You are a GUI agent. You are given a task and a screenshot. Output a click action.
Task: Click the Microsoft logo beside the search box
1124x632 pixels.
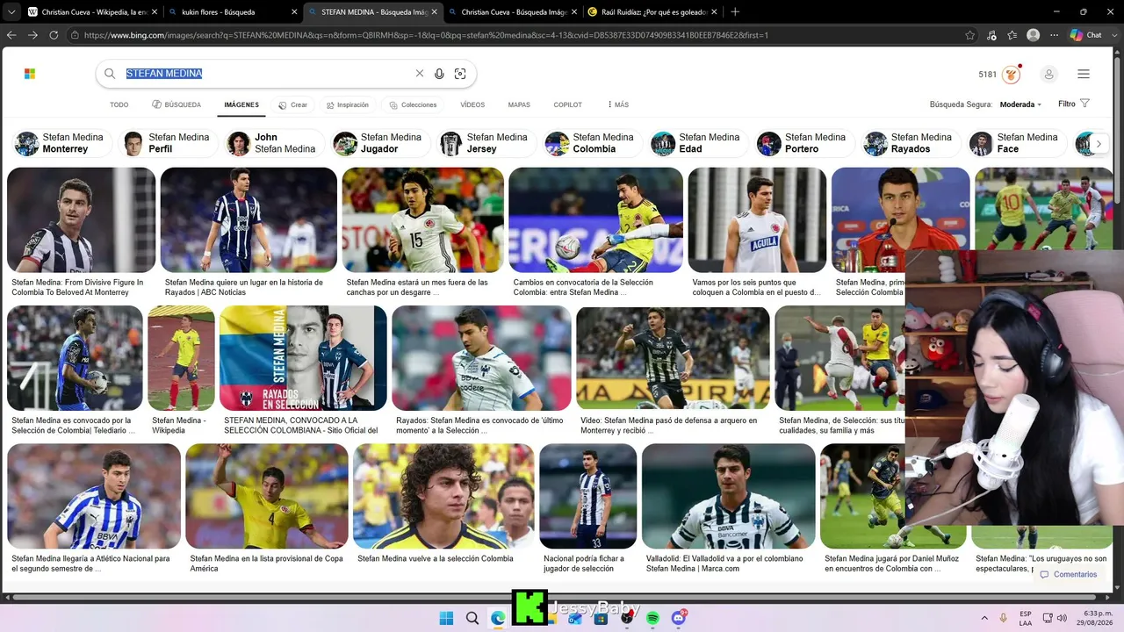pos(30,74)
